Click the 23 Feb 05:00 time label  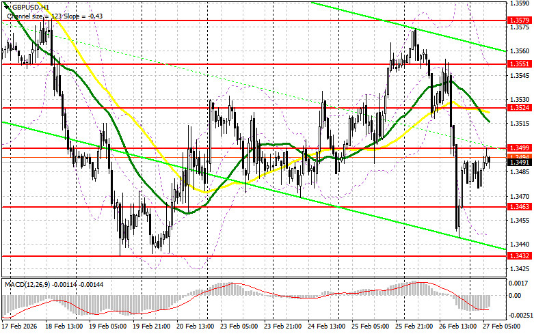coord(239,326)
